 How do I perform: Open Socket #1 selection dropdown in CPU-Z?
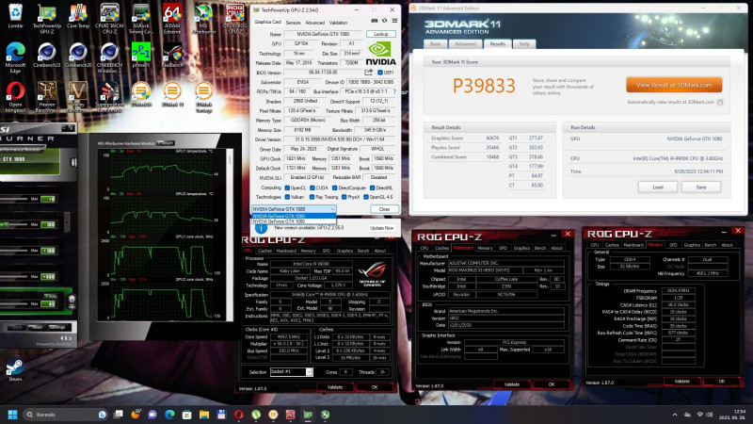tap(310, 372)
